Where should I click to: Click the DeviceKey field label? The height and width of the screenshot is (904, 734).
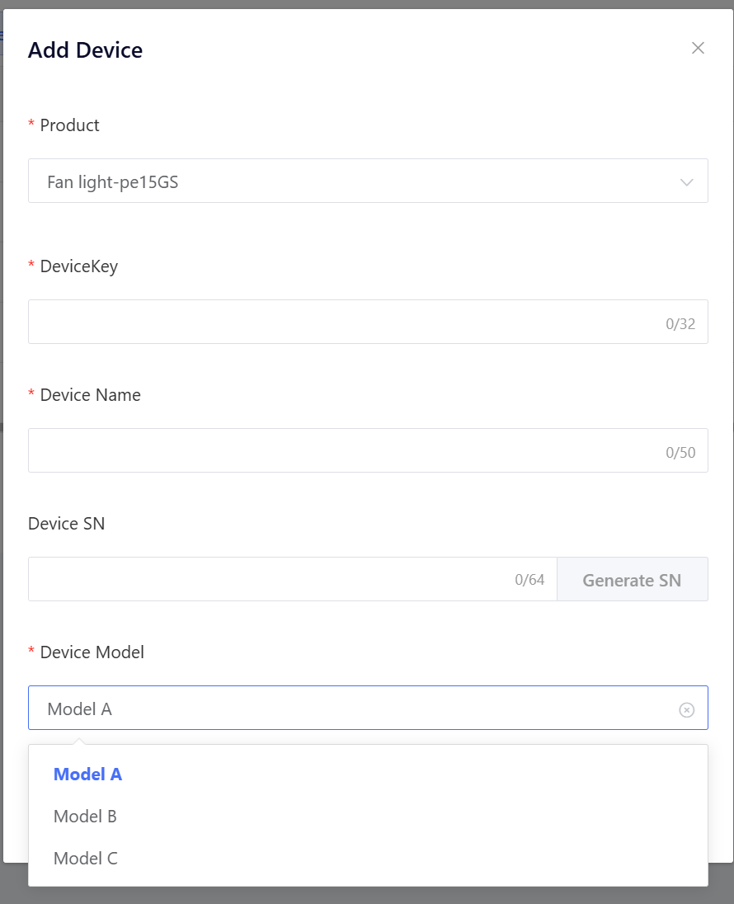(78, 266)
